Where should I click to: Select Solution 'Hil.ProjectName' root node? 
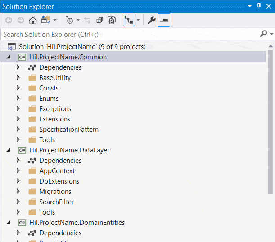(82, 47)
